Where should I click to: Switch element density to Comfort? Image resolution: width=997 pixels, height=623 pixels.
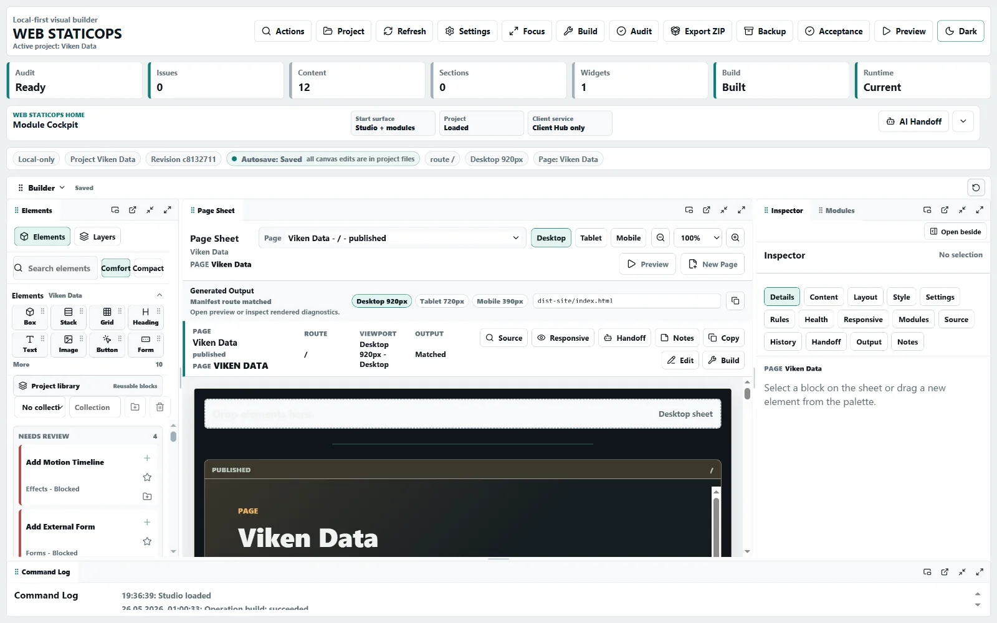pyautogui.click(x=116, y=268)
